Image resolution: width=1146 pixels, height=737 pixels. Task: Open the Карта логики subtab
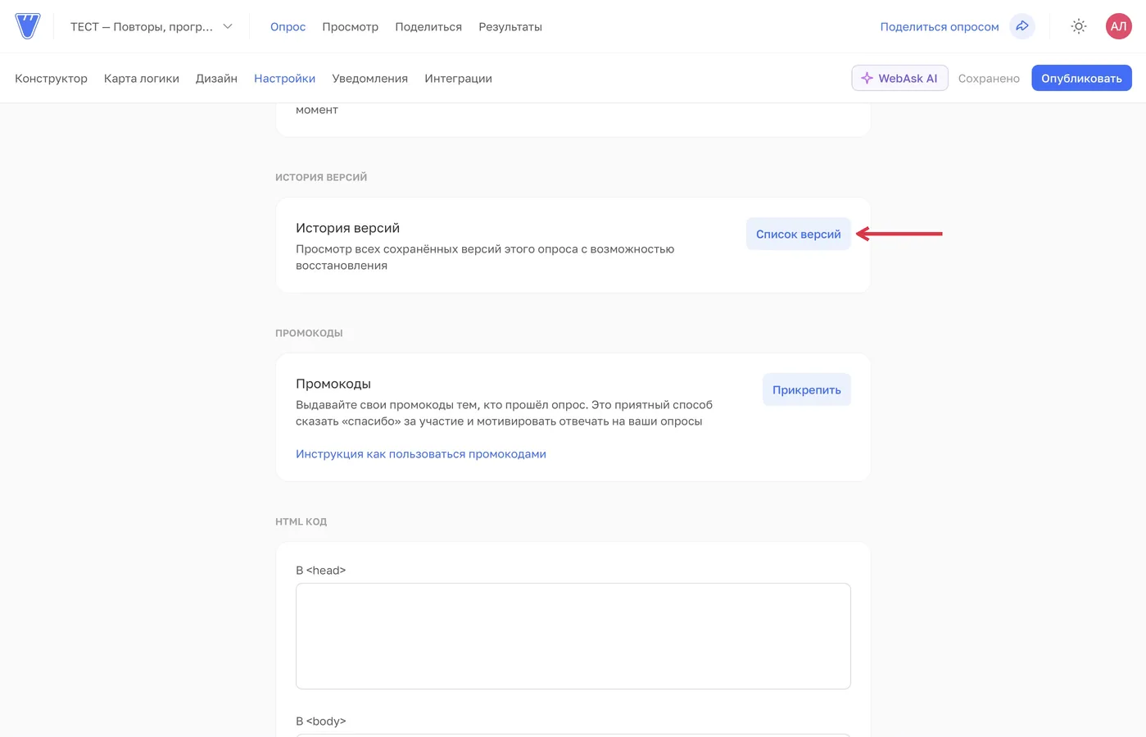click(x=142, y=79)
